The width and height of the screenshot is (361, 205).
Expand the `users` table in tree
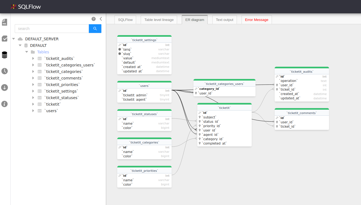(33, 111)
